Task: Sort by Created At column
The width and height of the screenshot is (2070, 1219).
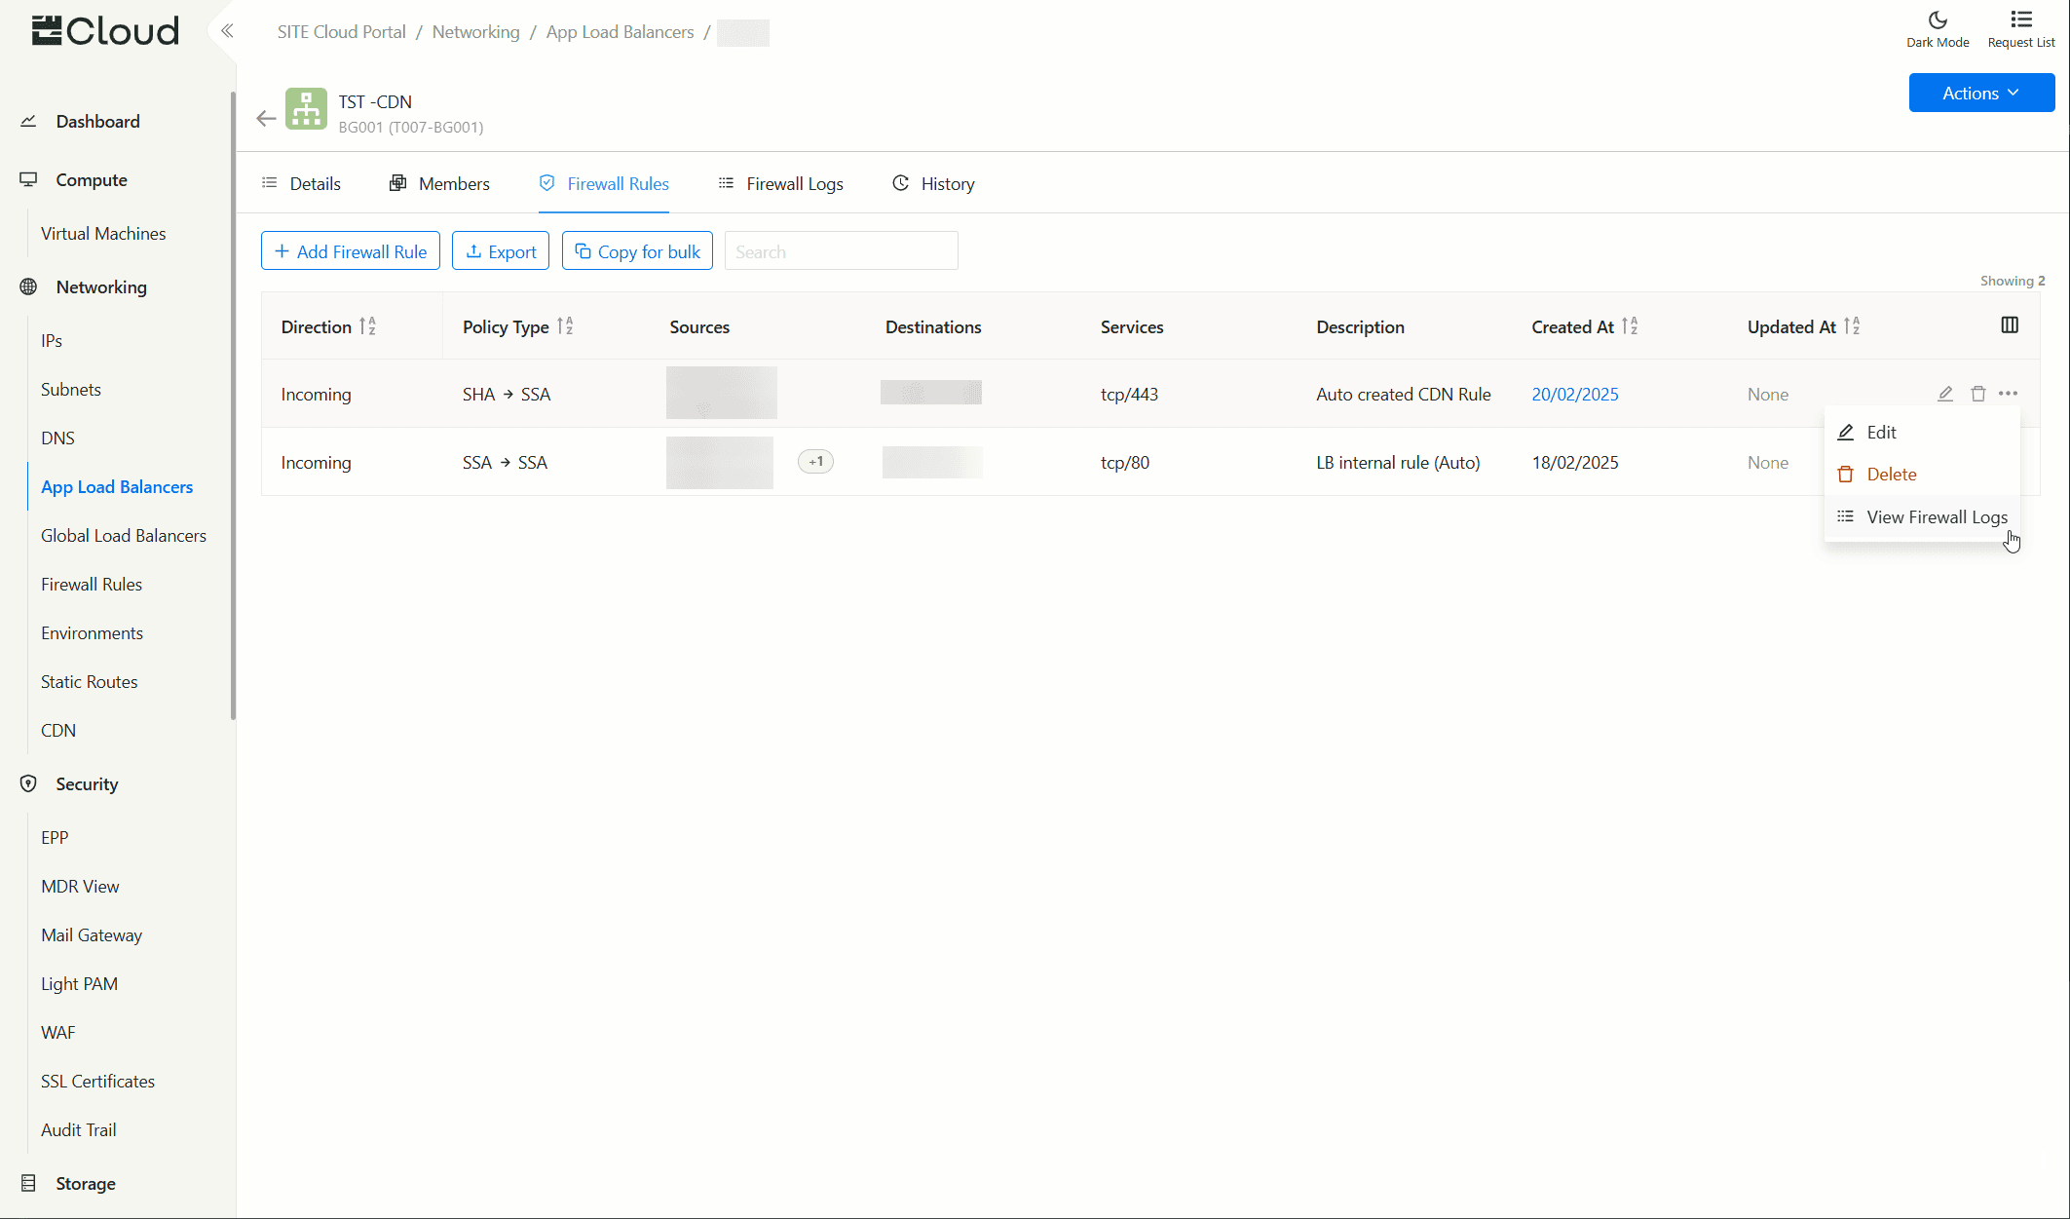Action: tap(1630, 326)
